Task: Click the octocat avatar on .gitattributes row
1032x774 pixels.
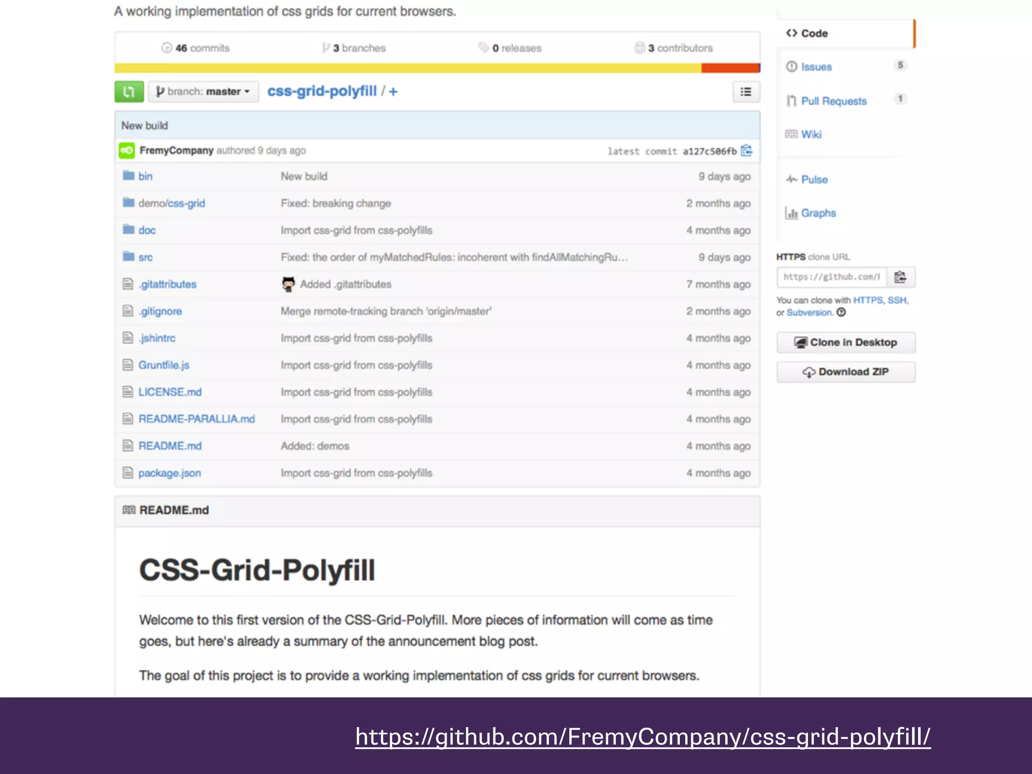Action: pyautogui.click(x=288, y=284)
